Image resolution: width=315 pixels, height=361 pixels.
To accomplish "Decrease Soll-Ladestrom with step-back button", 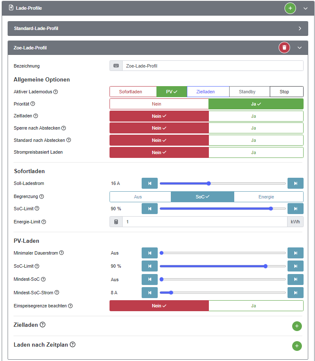I will tap(150, 183).
